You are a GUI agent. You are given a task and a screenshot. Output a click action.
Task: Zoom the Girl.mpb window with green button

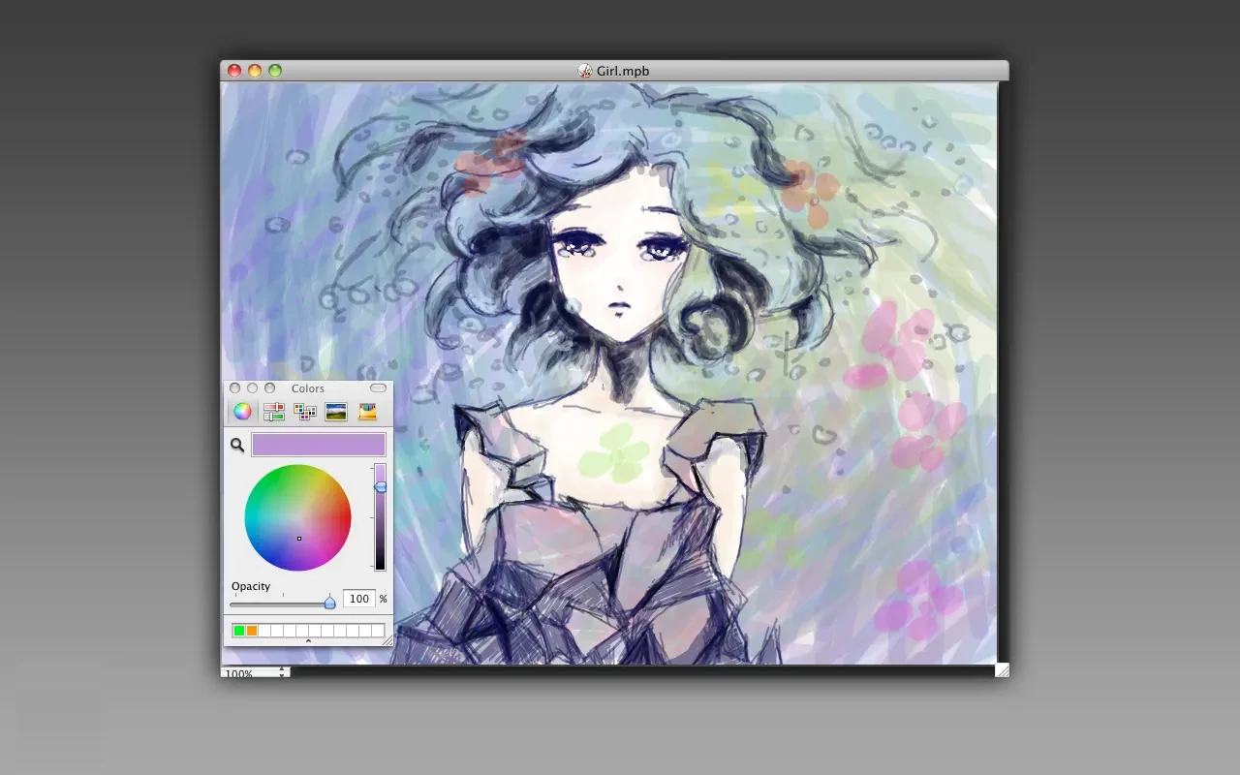275,71
